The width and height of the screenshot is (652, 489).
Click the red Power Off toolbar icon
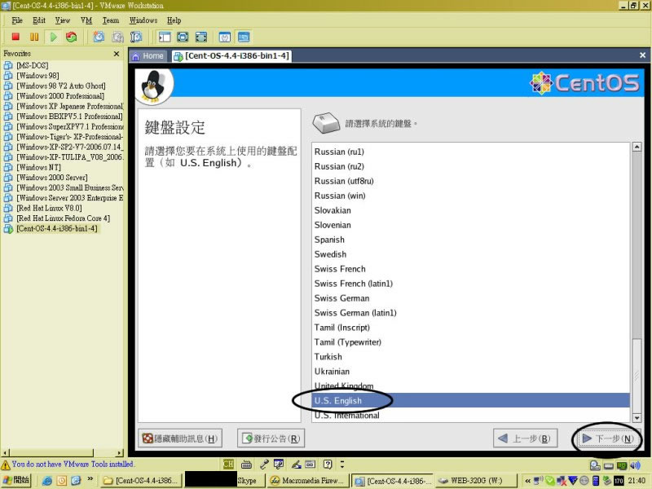tap(15, 37)
